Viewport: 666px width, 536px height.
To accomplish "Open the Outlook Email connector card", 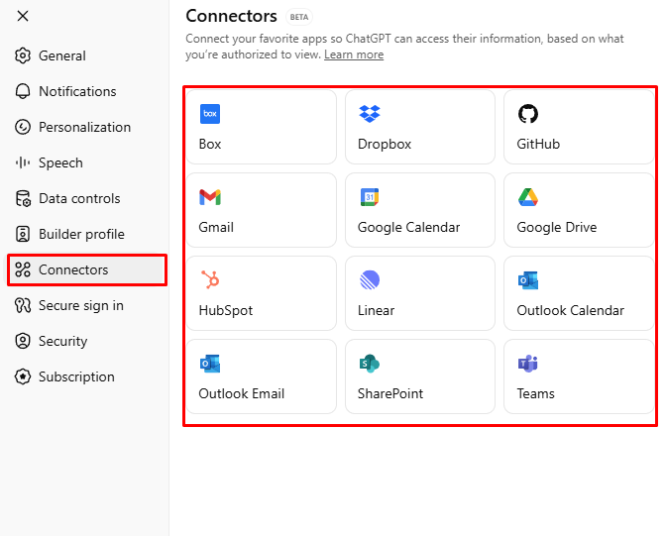I will point(262,376).
